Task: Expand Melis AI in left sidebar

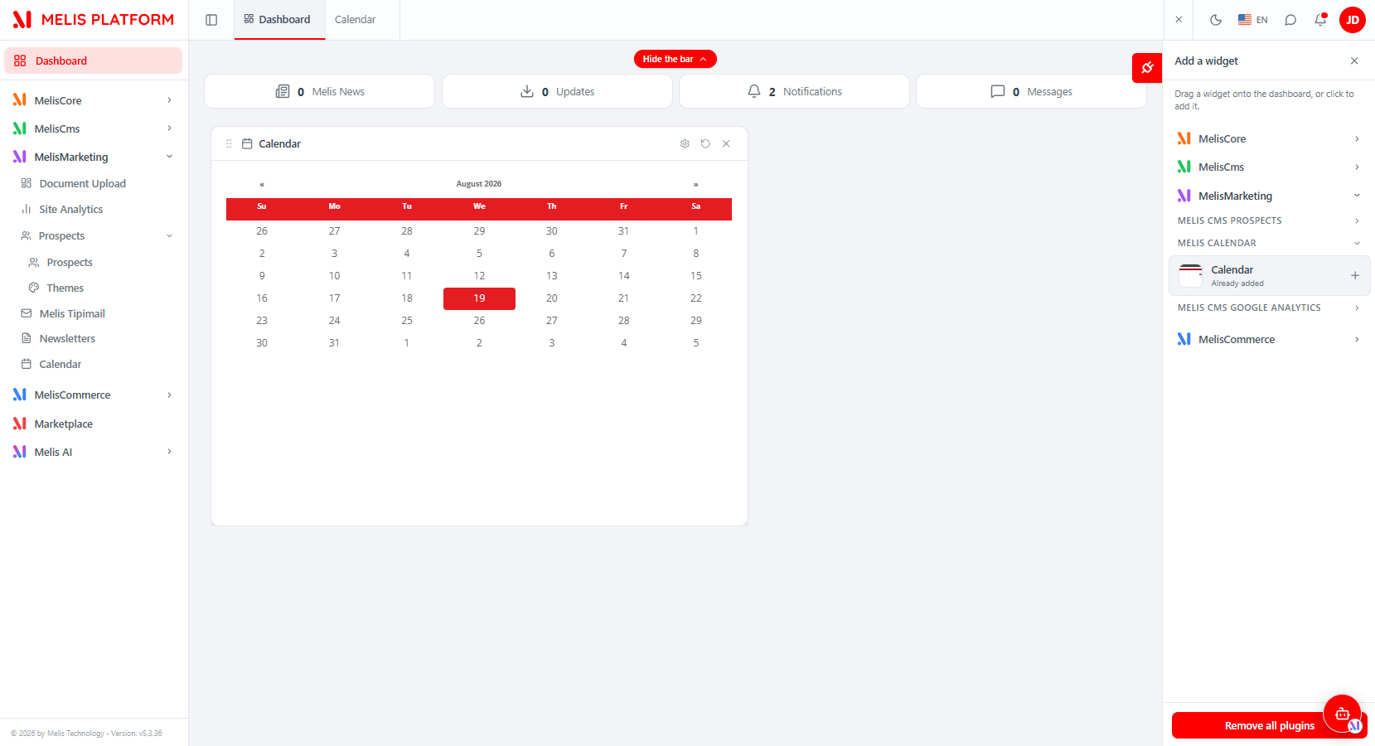Action: [93, 452]
